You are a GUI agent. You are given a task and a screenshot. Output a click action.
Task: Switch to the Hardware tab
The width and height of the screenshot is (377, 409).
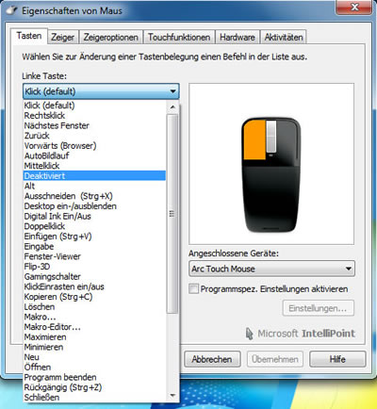pos(238,38)
